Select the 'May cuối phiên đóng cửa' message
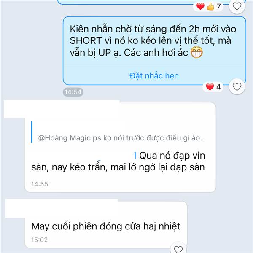 pyautogui.click(x=106, y=226)
